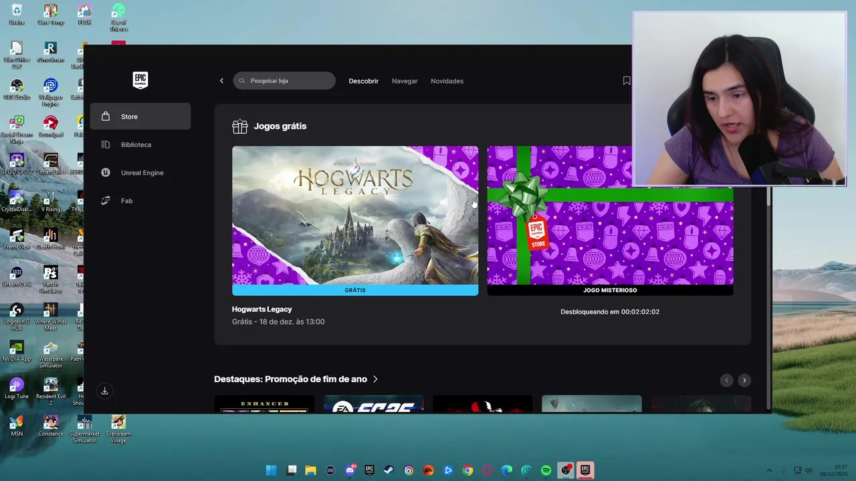The height and width of the screenshot is (481, 856).
Task: Select the CPUID CPU-Z desktop shortcut
Action: (17, 164)
